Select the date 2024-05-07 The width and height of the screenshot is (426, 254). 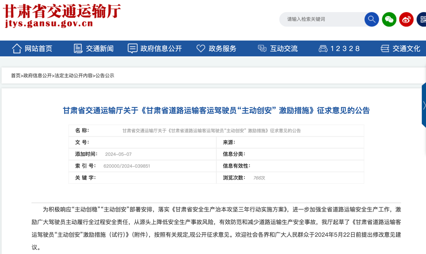118,154
